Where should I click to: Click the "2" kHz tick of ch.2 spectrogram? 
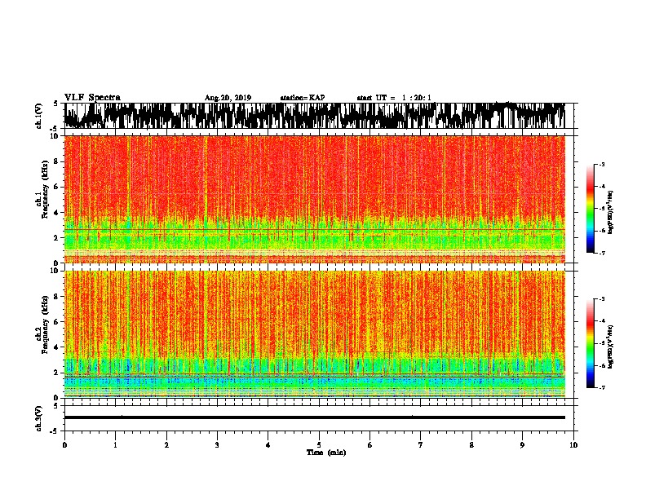point(57,373)
